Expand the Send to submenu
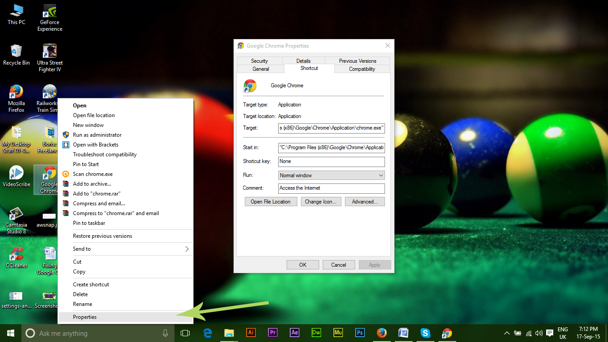Viewport: 608px width, 342px height. (x=126, y=249)
